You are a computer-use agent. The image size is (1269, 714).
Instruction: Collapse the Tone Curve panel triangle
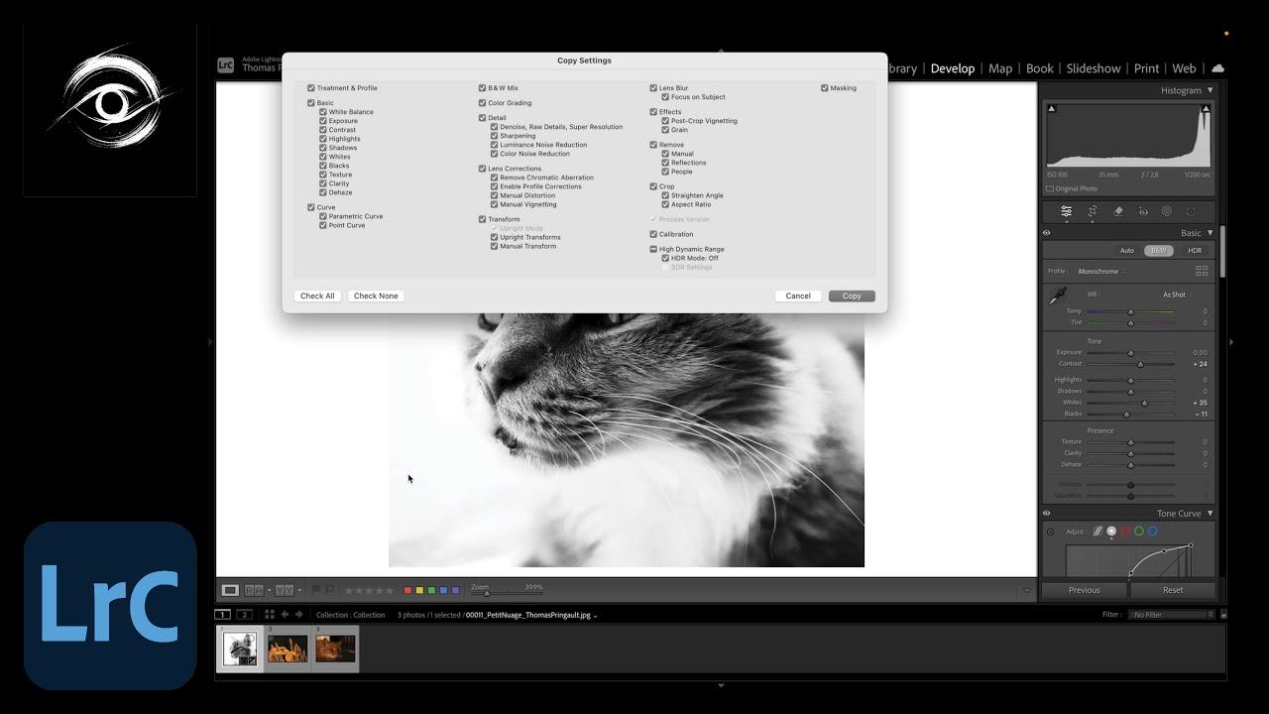(1211, 514)
